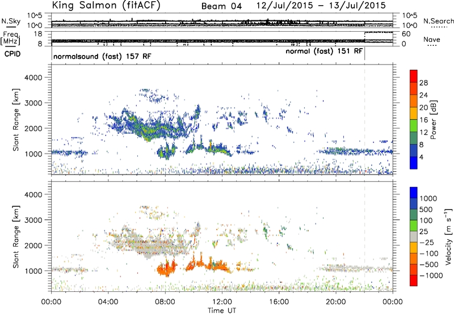Pick the red top segment of the Power colorbar
454x314 pixels.
coord(414,77)
